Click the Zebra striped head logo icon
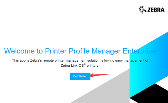168x103 pixels. point(143,10)
